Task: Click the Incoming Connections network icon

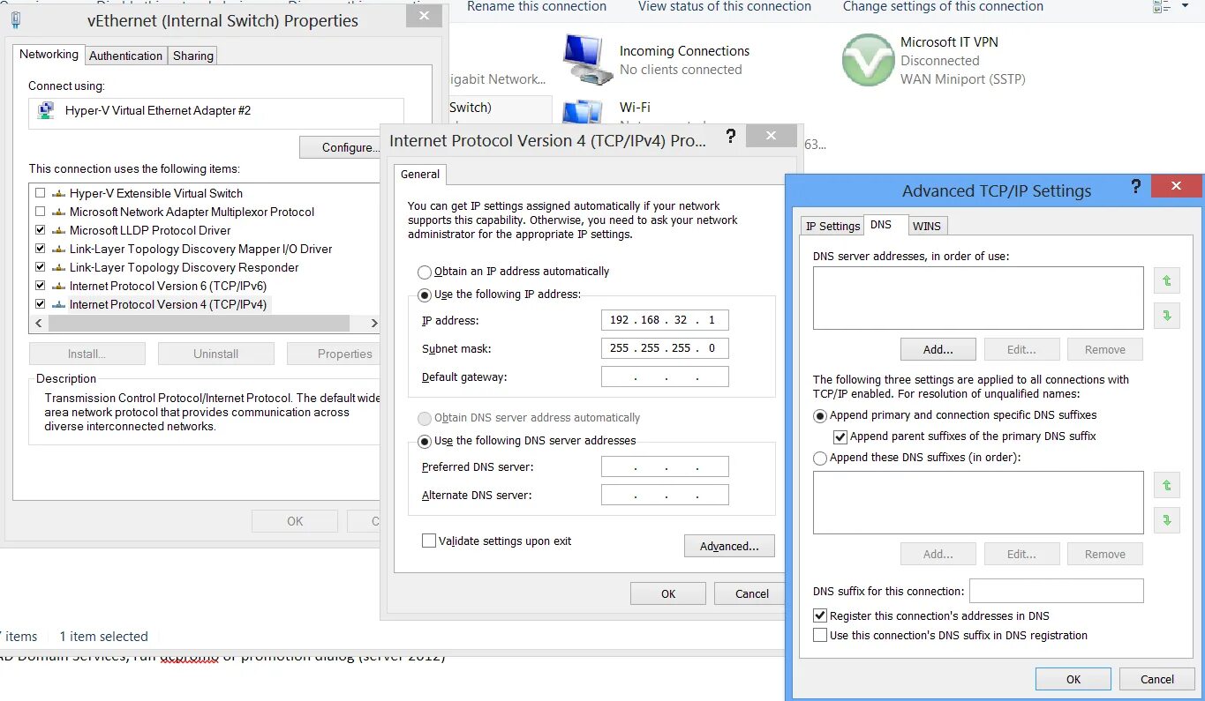Action: [588, 60]
